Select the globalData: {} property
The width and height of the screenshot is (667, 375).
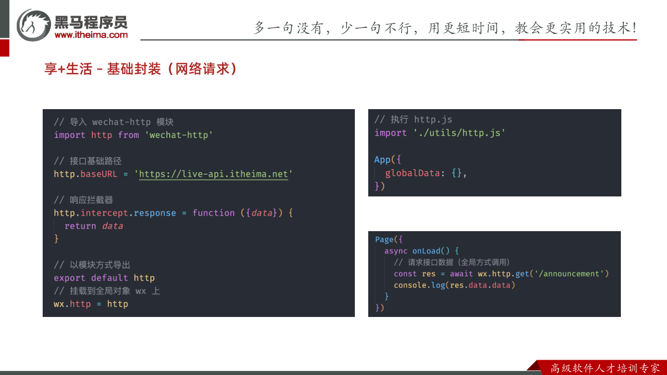[x=426, y=173]
